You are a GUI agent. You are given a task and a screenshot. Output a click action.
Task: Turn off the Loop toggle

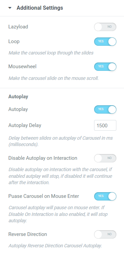point(105,42)
